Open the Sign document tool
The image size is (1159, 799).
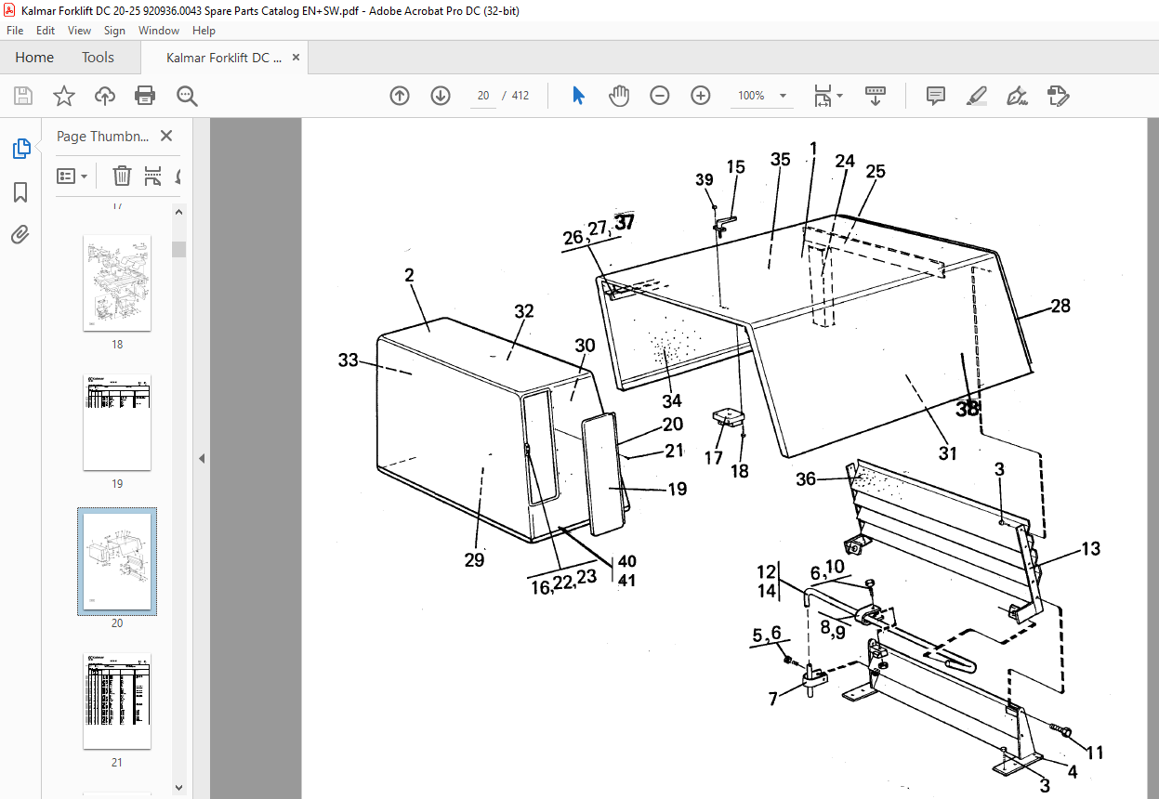point(1017,96)
